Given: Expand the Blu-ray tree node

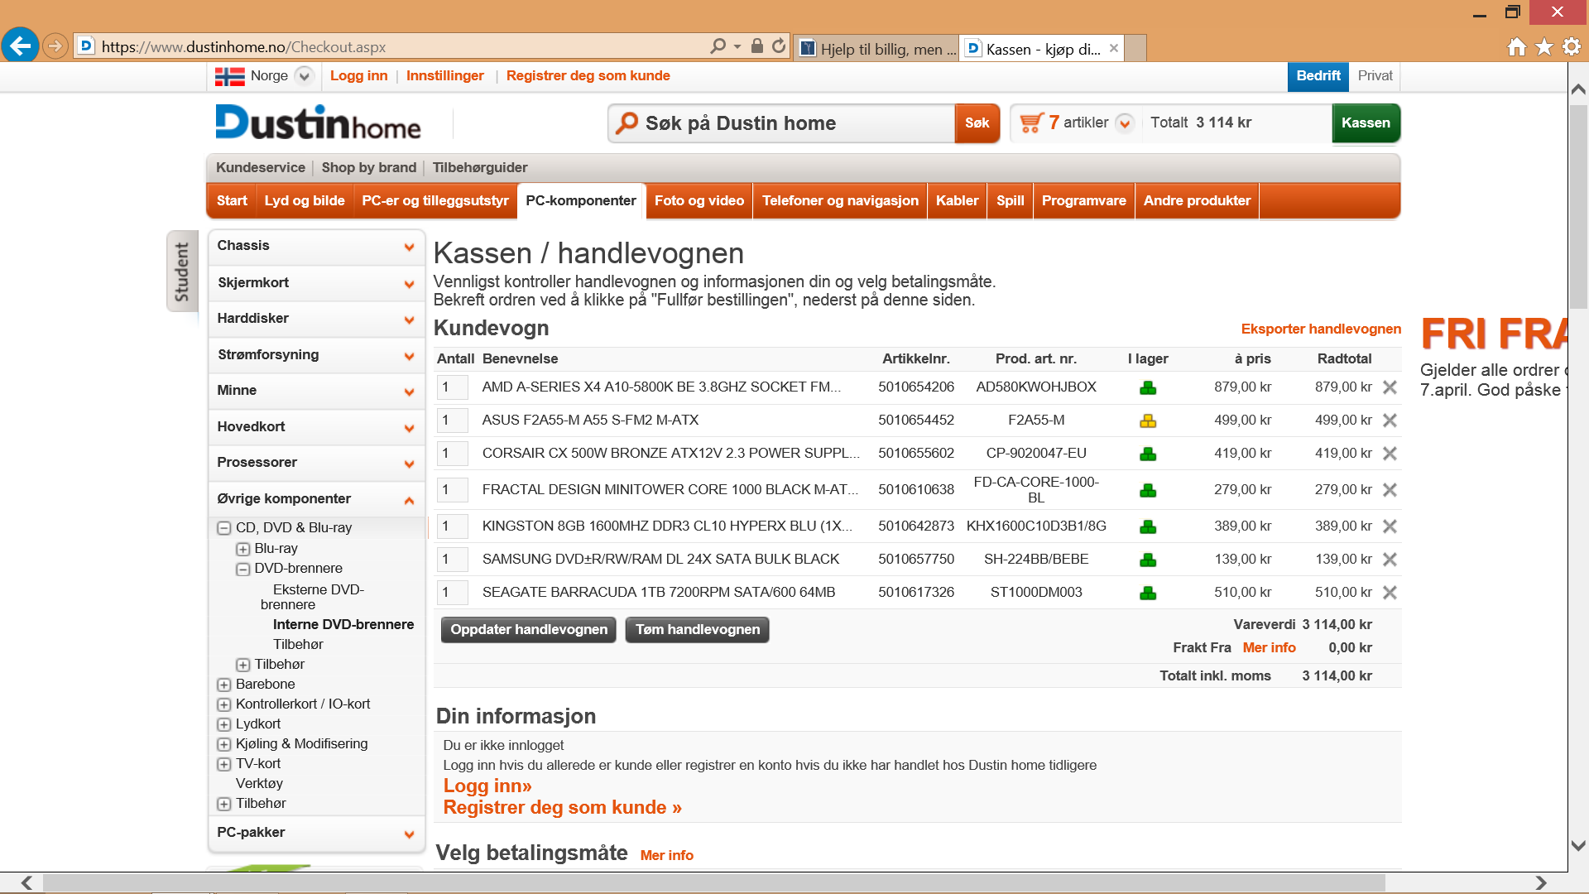Looking at the screenshot, I should point(242,549).
